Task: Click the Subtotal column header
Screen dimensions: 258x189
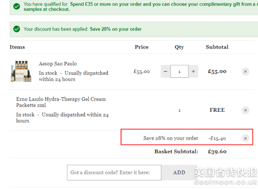Action: [217, 47]
